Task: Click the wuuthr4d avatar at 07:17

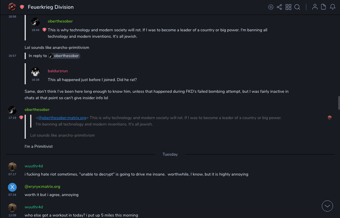Action: click(12, 167)
